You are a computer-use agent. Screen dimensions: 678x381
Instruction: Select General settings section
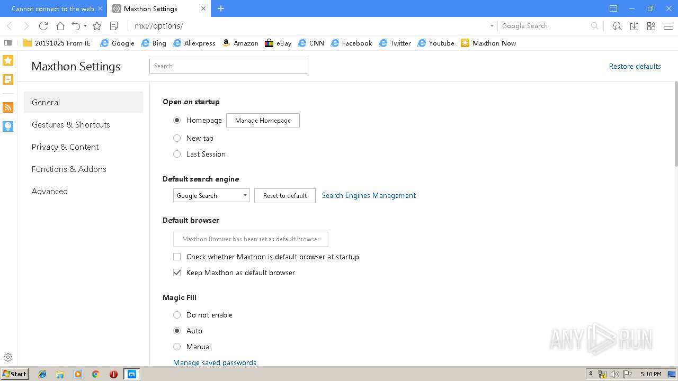coord(83,102)
